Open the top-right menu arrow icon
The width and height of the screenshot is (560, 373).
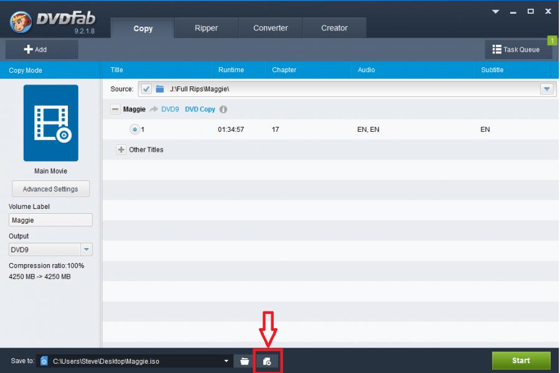tap(495, 11)
